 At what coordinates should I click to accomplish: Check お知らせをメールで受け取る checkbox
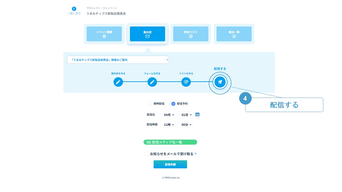(x=146, y=154)
